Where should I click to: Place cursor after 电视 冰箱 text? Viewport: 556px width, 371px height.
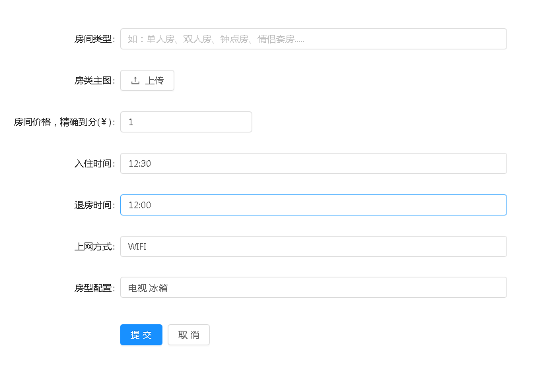(x=169, y=288)
